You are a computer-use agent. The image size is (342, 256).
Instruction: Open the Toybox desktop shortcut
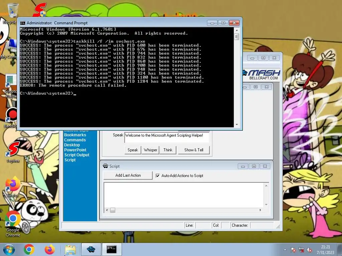click(x=13, y=151)
